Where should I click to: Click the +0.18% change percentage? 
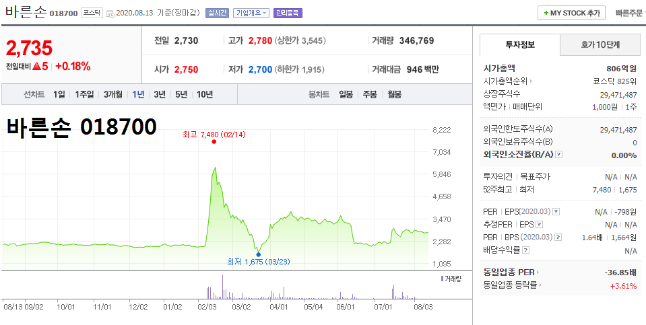[x=73, y=66]
